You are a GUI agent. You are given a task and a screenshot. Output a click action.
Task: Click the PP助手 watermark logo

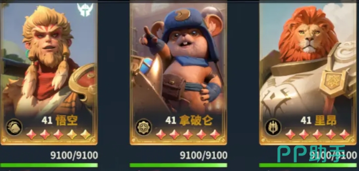click(x=311, y=154)
